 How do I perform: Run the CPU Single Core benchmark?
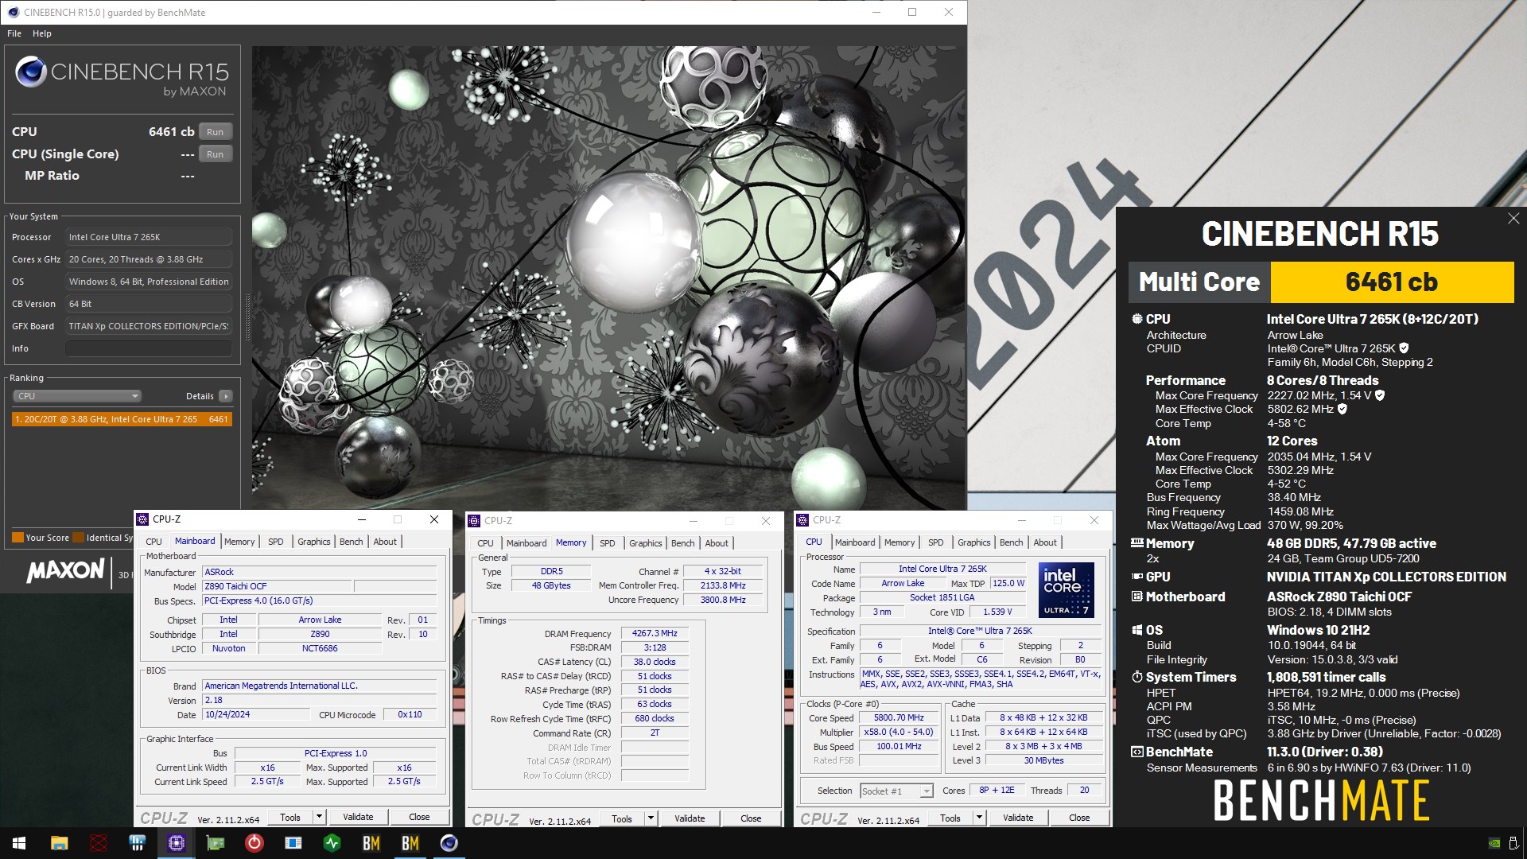coord(215,154)
